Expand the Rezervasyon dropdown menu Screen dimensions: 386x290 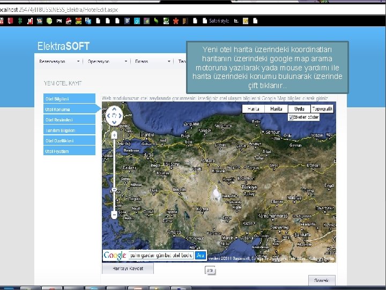pos(59,61)
